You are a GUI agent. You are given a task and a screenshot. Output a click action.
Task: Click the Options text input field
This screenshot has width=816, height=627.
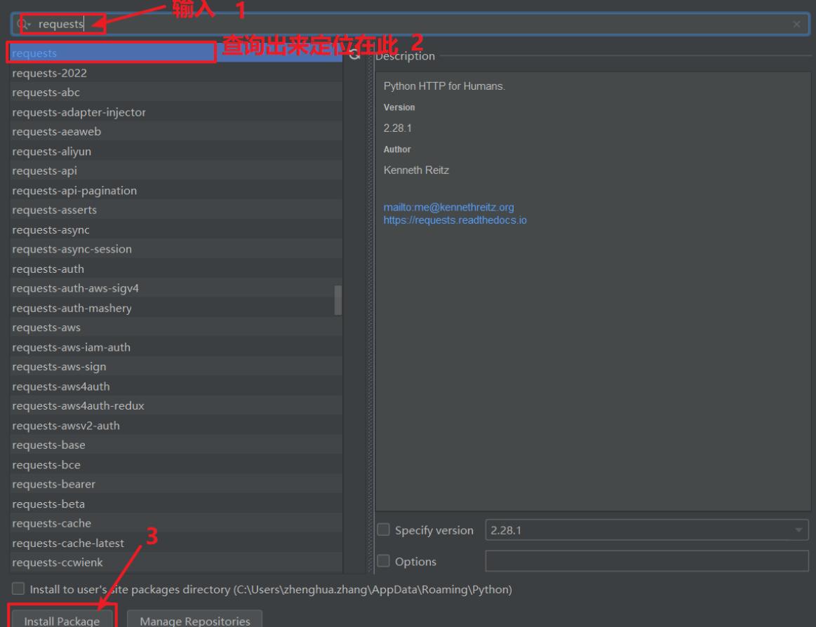tap(646, 561)
